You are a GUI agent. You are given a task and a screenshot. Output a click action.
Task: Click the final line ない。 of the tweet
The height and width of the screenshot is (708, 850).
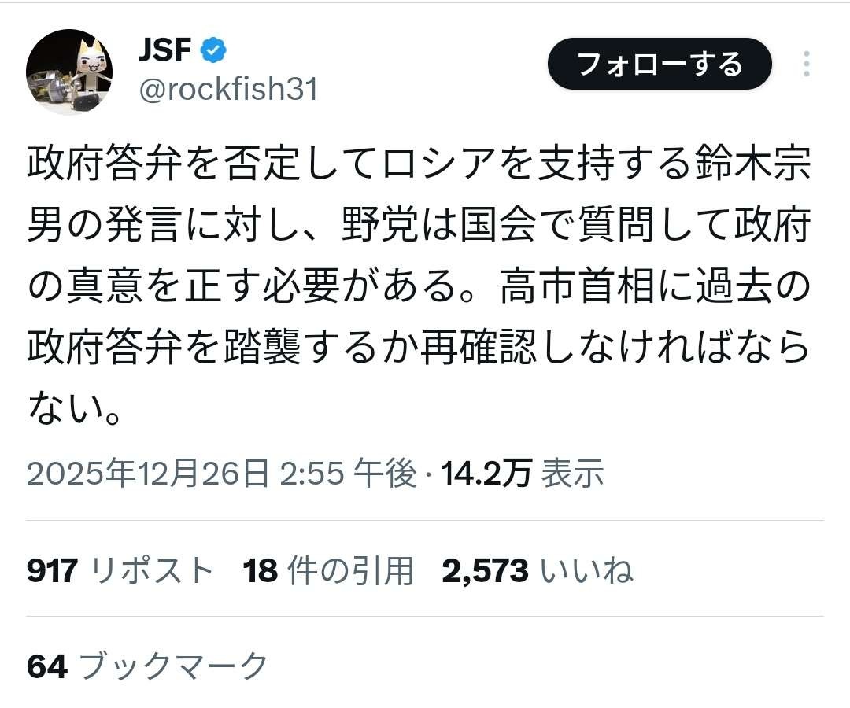[x=75, y=407]
